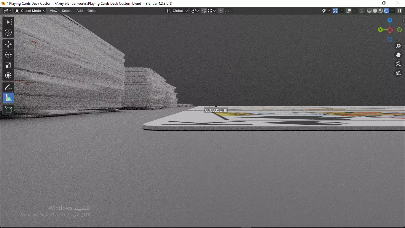
Task: Click the 0.00351 m measurement label
Action: click(x=216, y=110)
